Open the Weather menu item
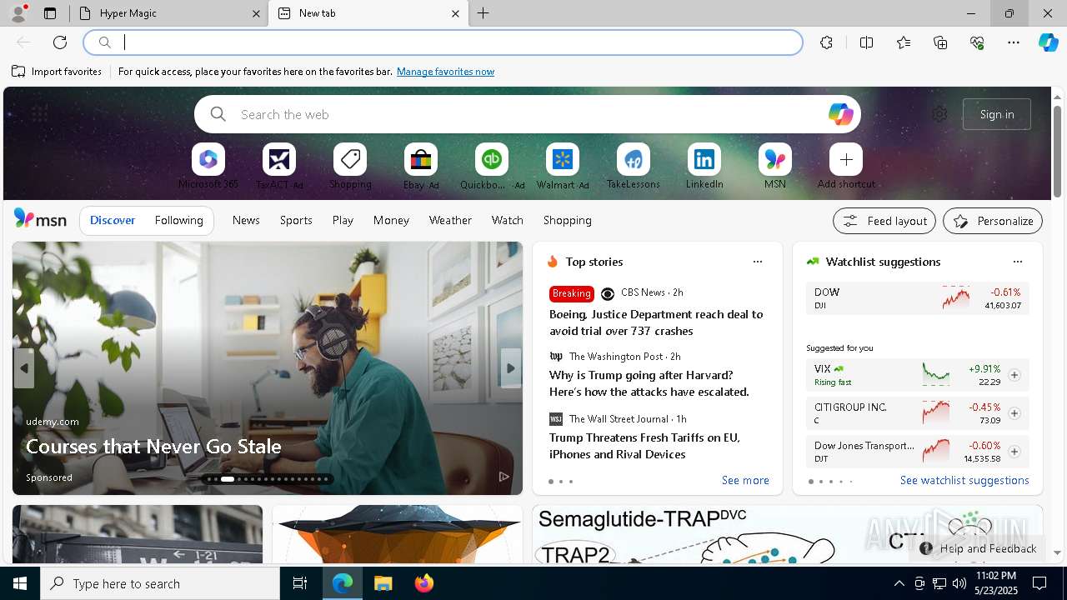 450,220
